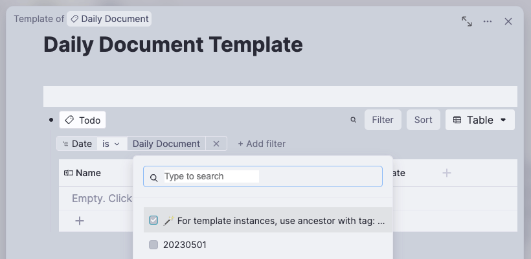
Task: Click the magnifier search icon beside Filter
Action: (354, 120)
